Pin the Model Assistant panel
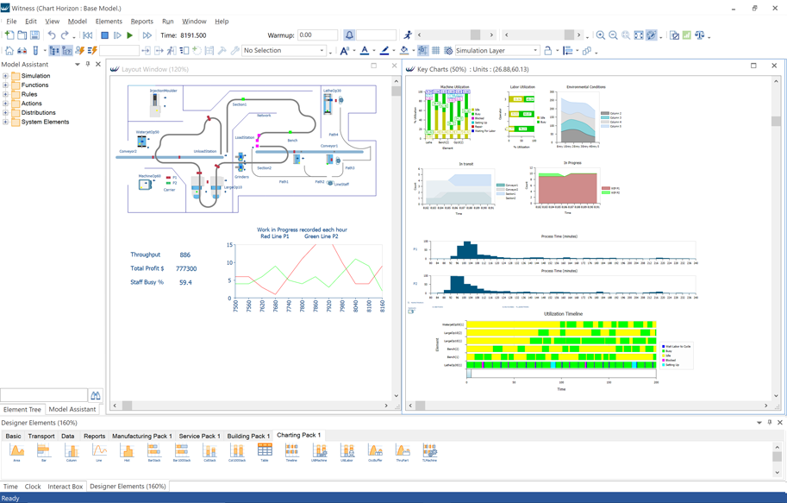 point(88,64)
